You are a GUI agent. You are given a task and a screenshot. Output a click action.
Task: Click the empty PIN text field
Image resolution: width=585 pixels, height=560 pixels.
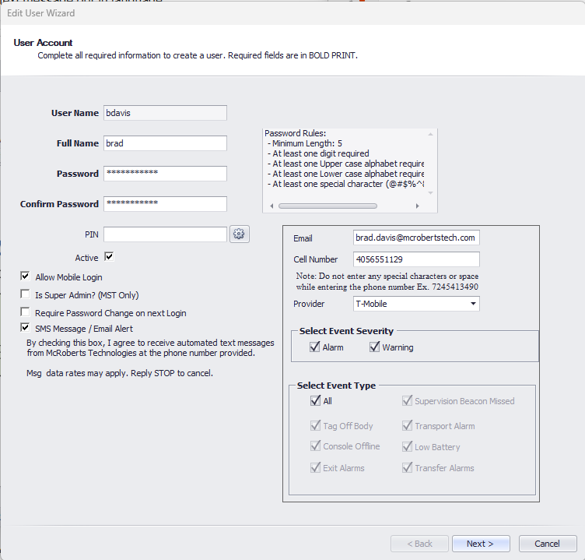point(165,234)
